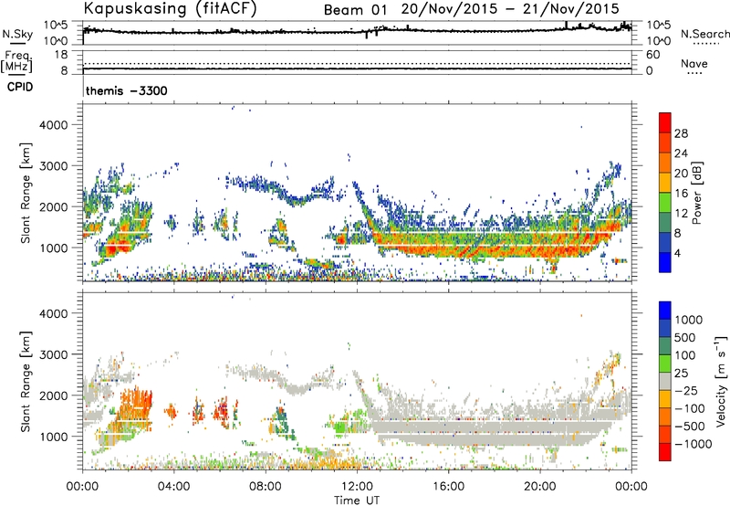Viewport: 730px width, 506px height.
Task: Click the Nave legend label
Action: point(694,63)
